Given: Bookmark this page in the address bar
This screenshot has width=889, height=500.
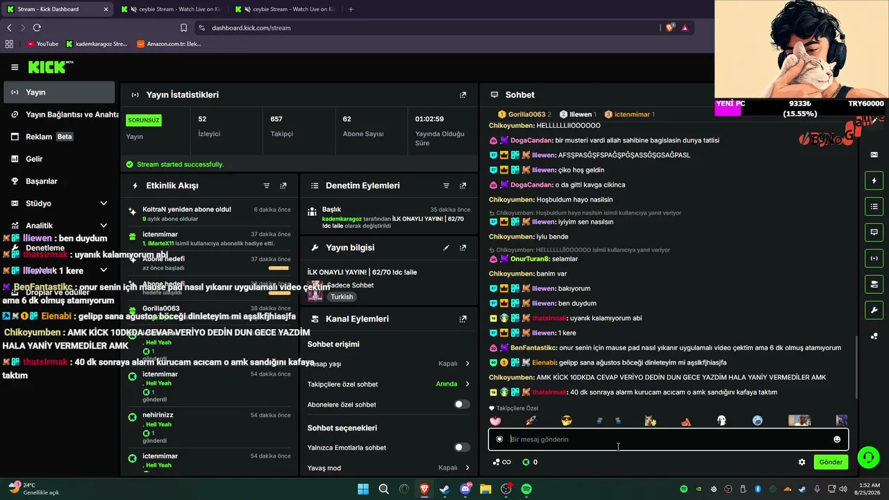Looking at the screenshot, I should pos(183,28).
